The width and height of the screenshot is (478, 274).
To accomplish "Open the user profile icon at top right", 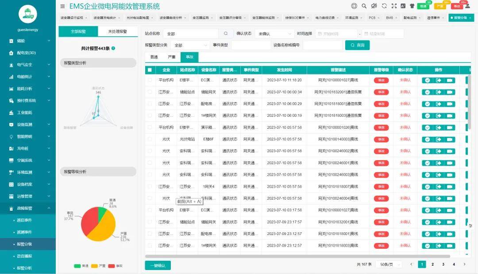I will [x=467, y=6].
